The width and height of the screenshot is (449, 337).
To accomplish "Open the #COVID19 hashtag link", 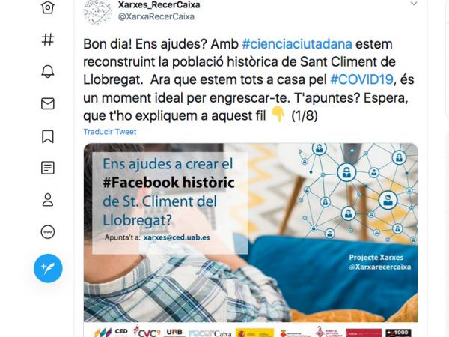I will coord(361,79).
